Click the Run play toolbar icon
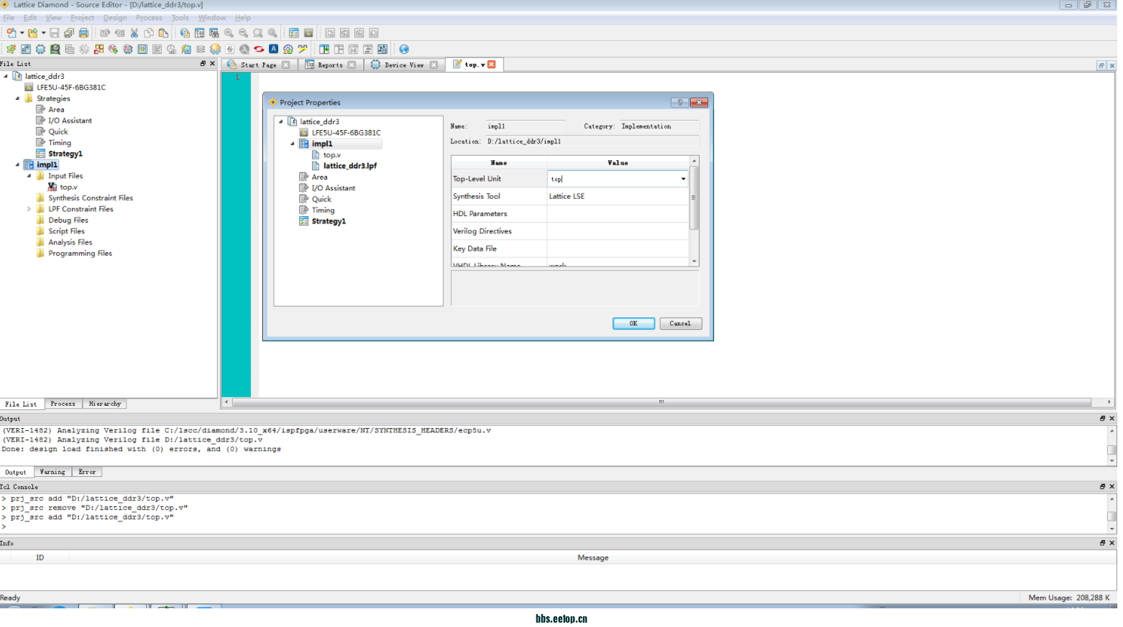This screenshot has width=1123, height=627. [330, 33]
